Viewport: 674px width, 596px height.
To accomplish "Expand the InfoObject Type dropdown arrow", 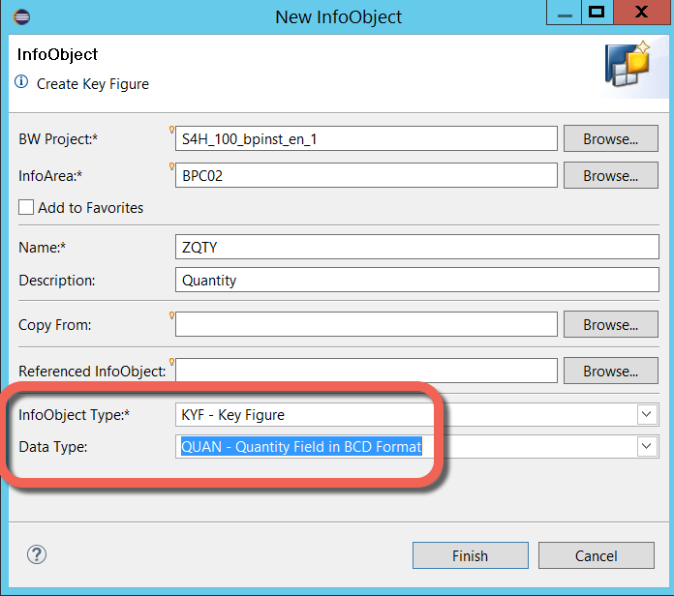I will [x=646, y=414].
